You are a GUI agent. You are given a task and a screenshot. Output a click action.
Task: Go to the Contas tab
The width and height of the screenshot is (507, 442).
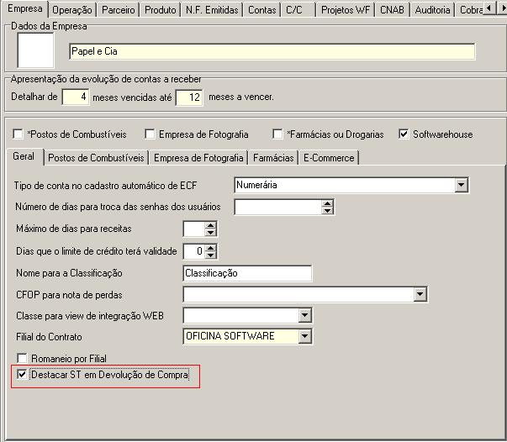[261, 10]
